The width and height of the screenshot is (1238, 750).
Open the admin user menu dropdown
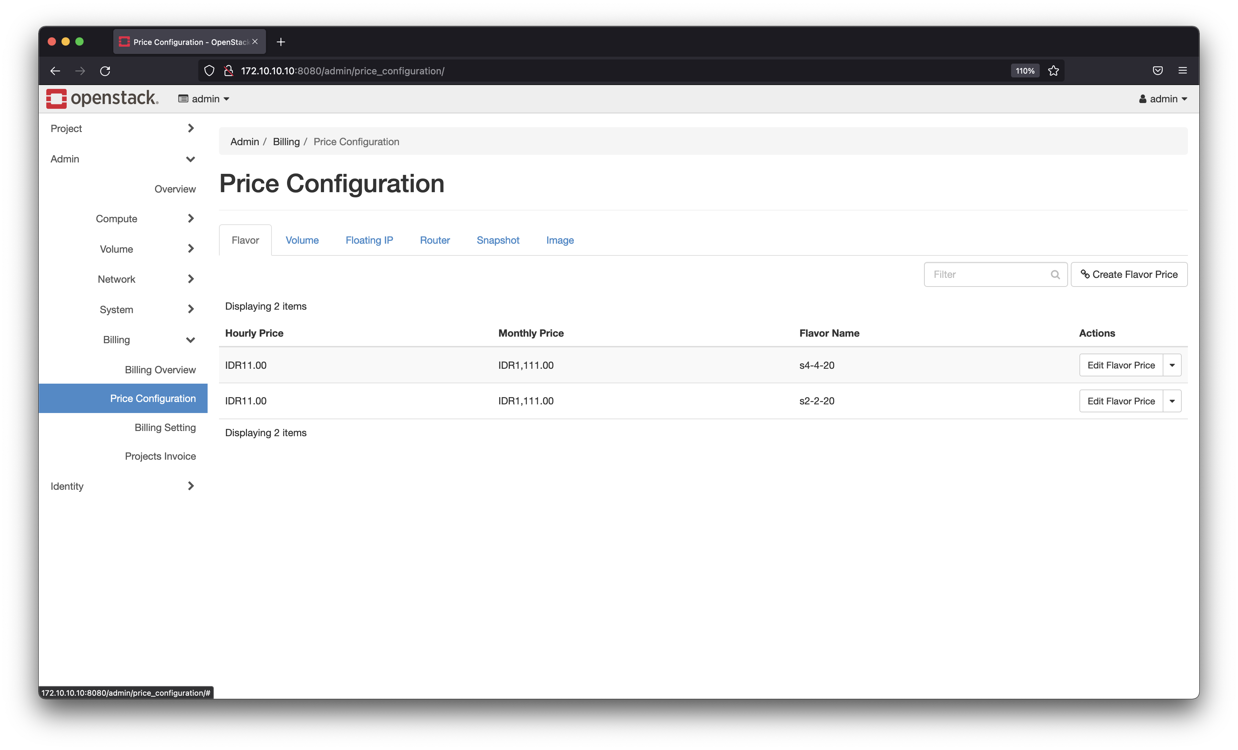[x=1163, y=99]
